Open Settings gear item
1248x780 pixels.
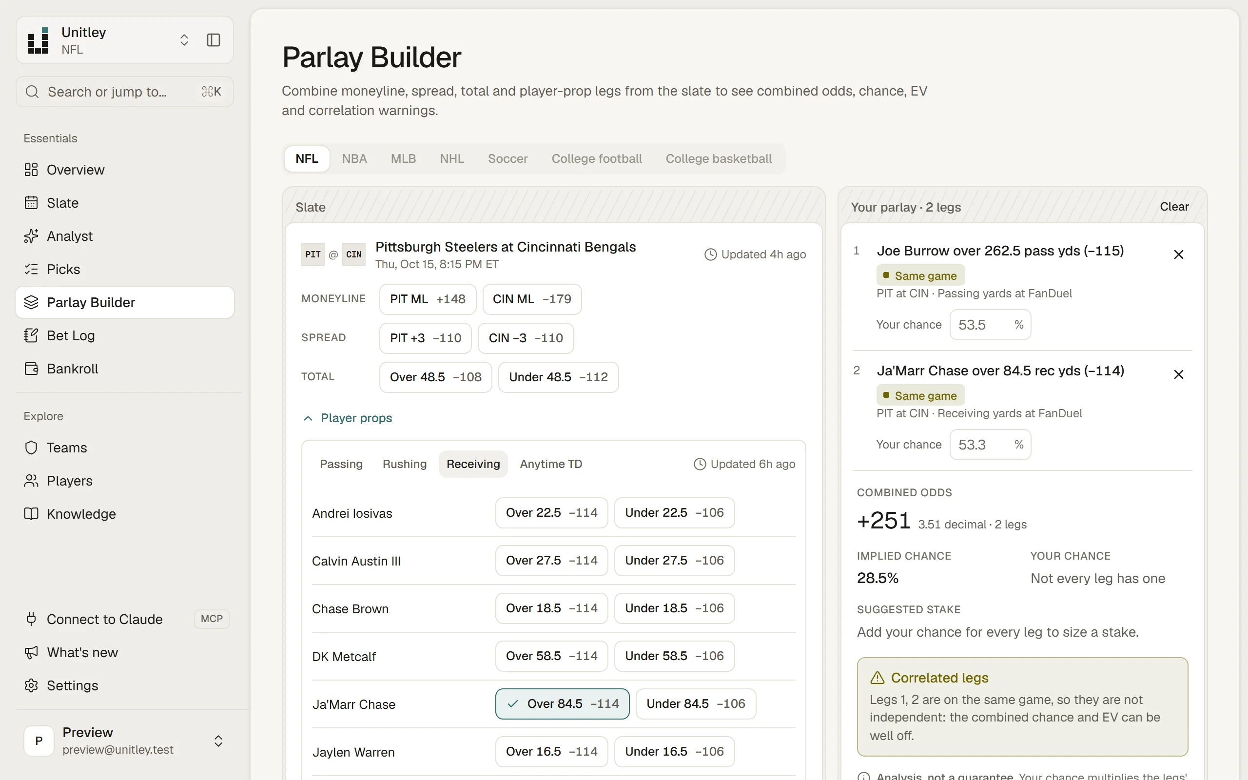pyautogui.click(x=125, y=685)
